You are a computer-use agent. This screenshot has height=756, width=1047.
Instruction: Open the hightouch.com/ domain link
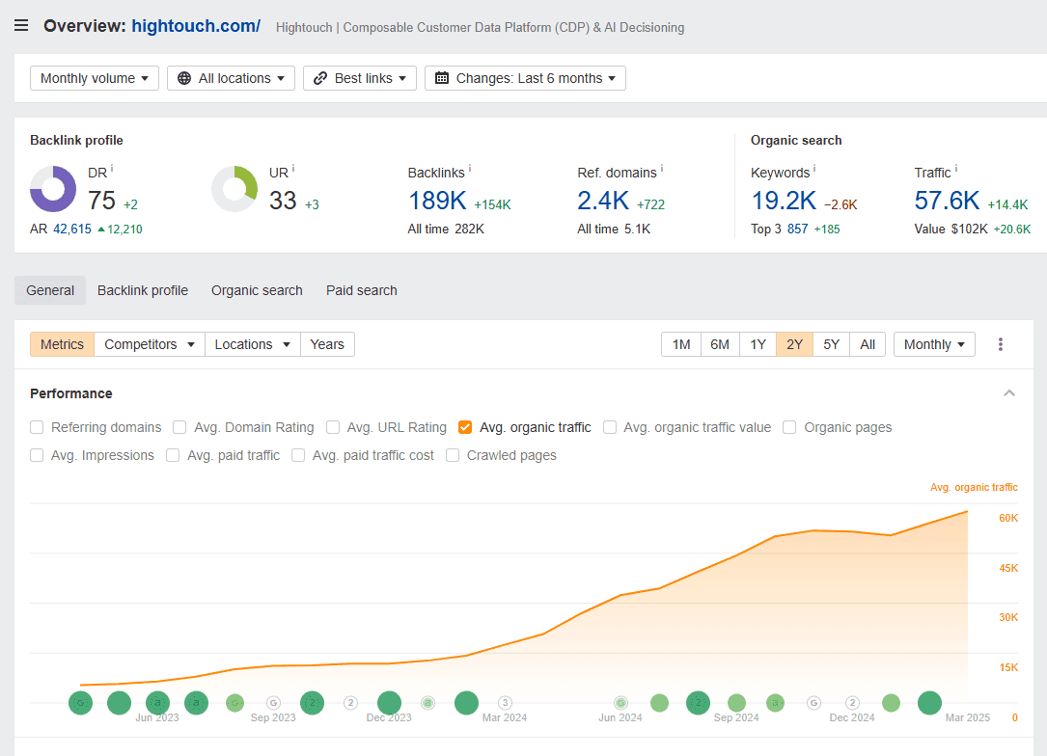[x=196, y=26]
